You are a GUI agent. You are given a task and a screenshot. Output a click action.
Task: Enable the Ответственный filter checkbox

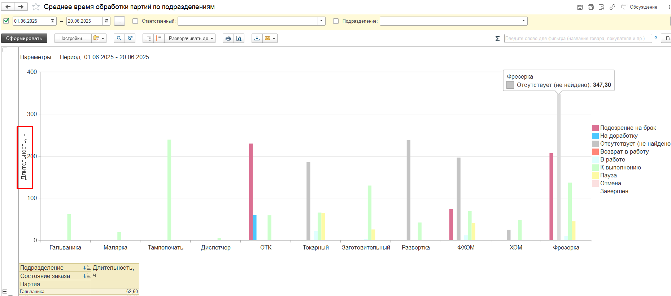[x=135, y=21]
